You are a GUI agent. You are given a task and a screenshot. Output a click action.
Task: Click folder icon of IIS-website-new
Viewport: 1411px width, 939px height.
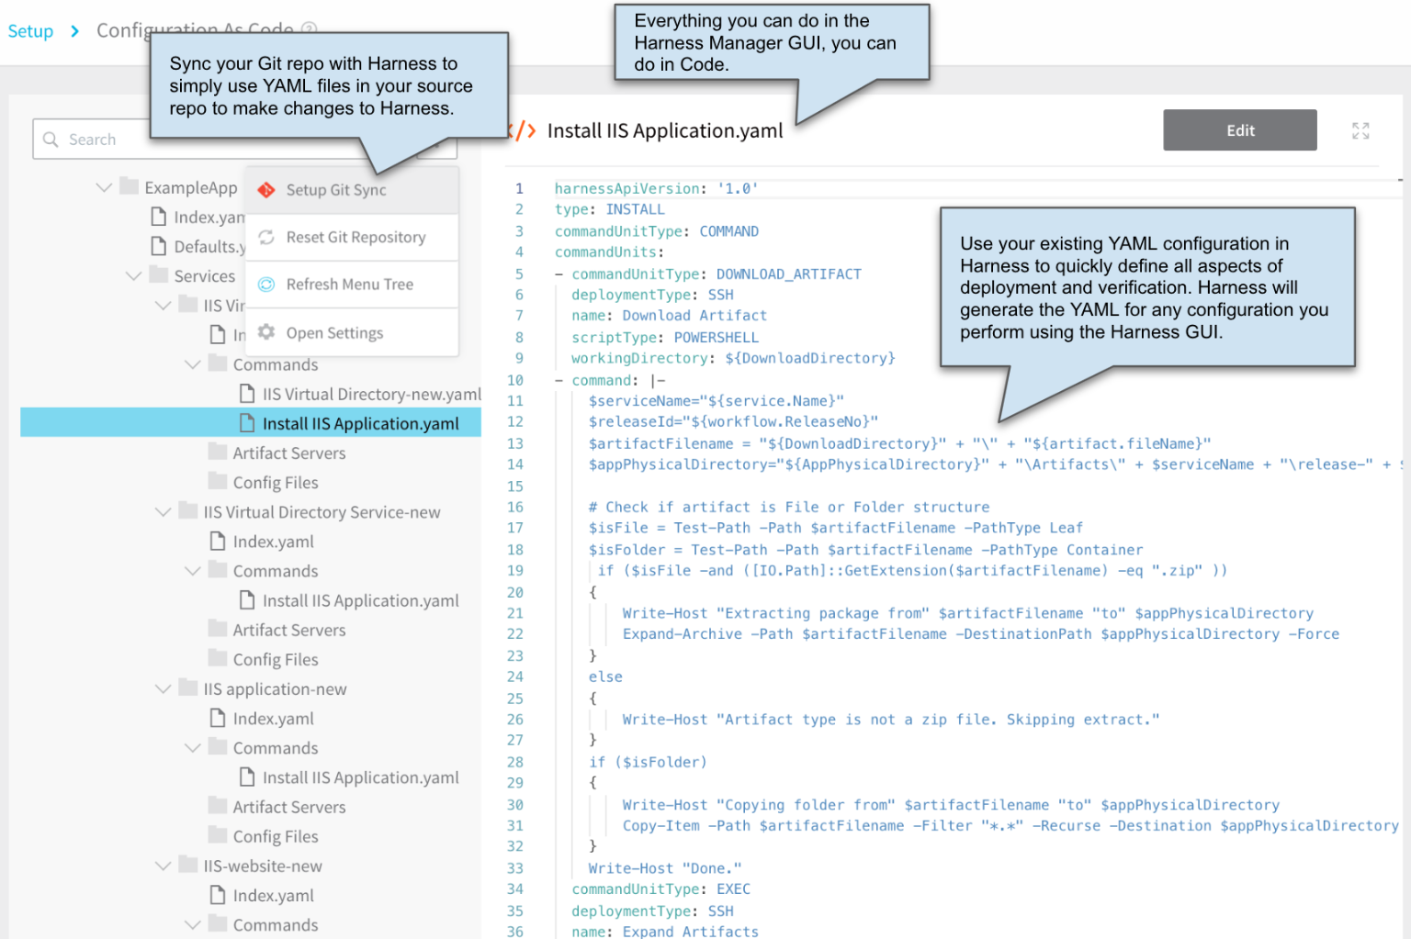pyautogui.click(x=187, y=865)
